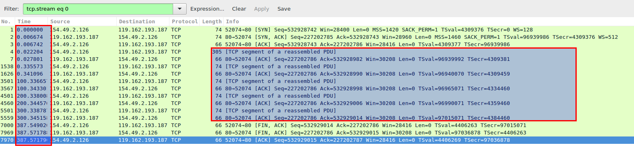Image resolution: width=634 pixels, height=152 pixels.
Task: Click the display filter input field
Action: (x=98, y=9)
